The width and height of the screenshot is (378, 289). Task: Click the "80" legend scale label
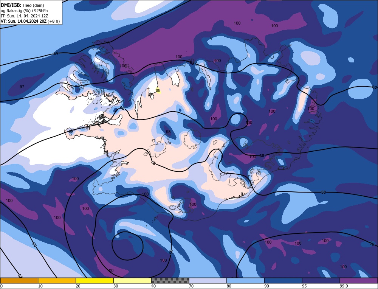tap(229, 286)
